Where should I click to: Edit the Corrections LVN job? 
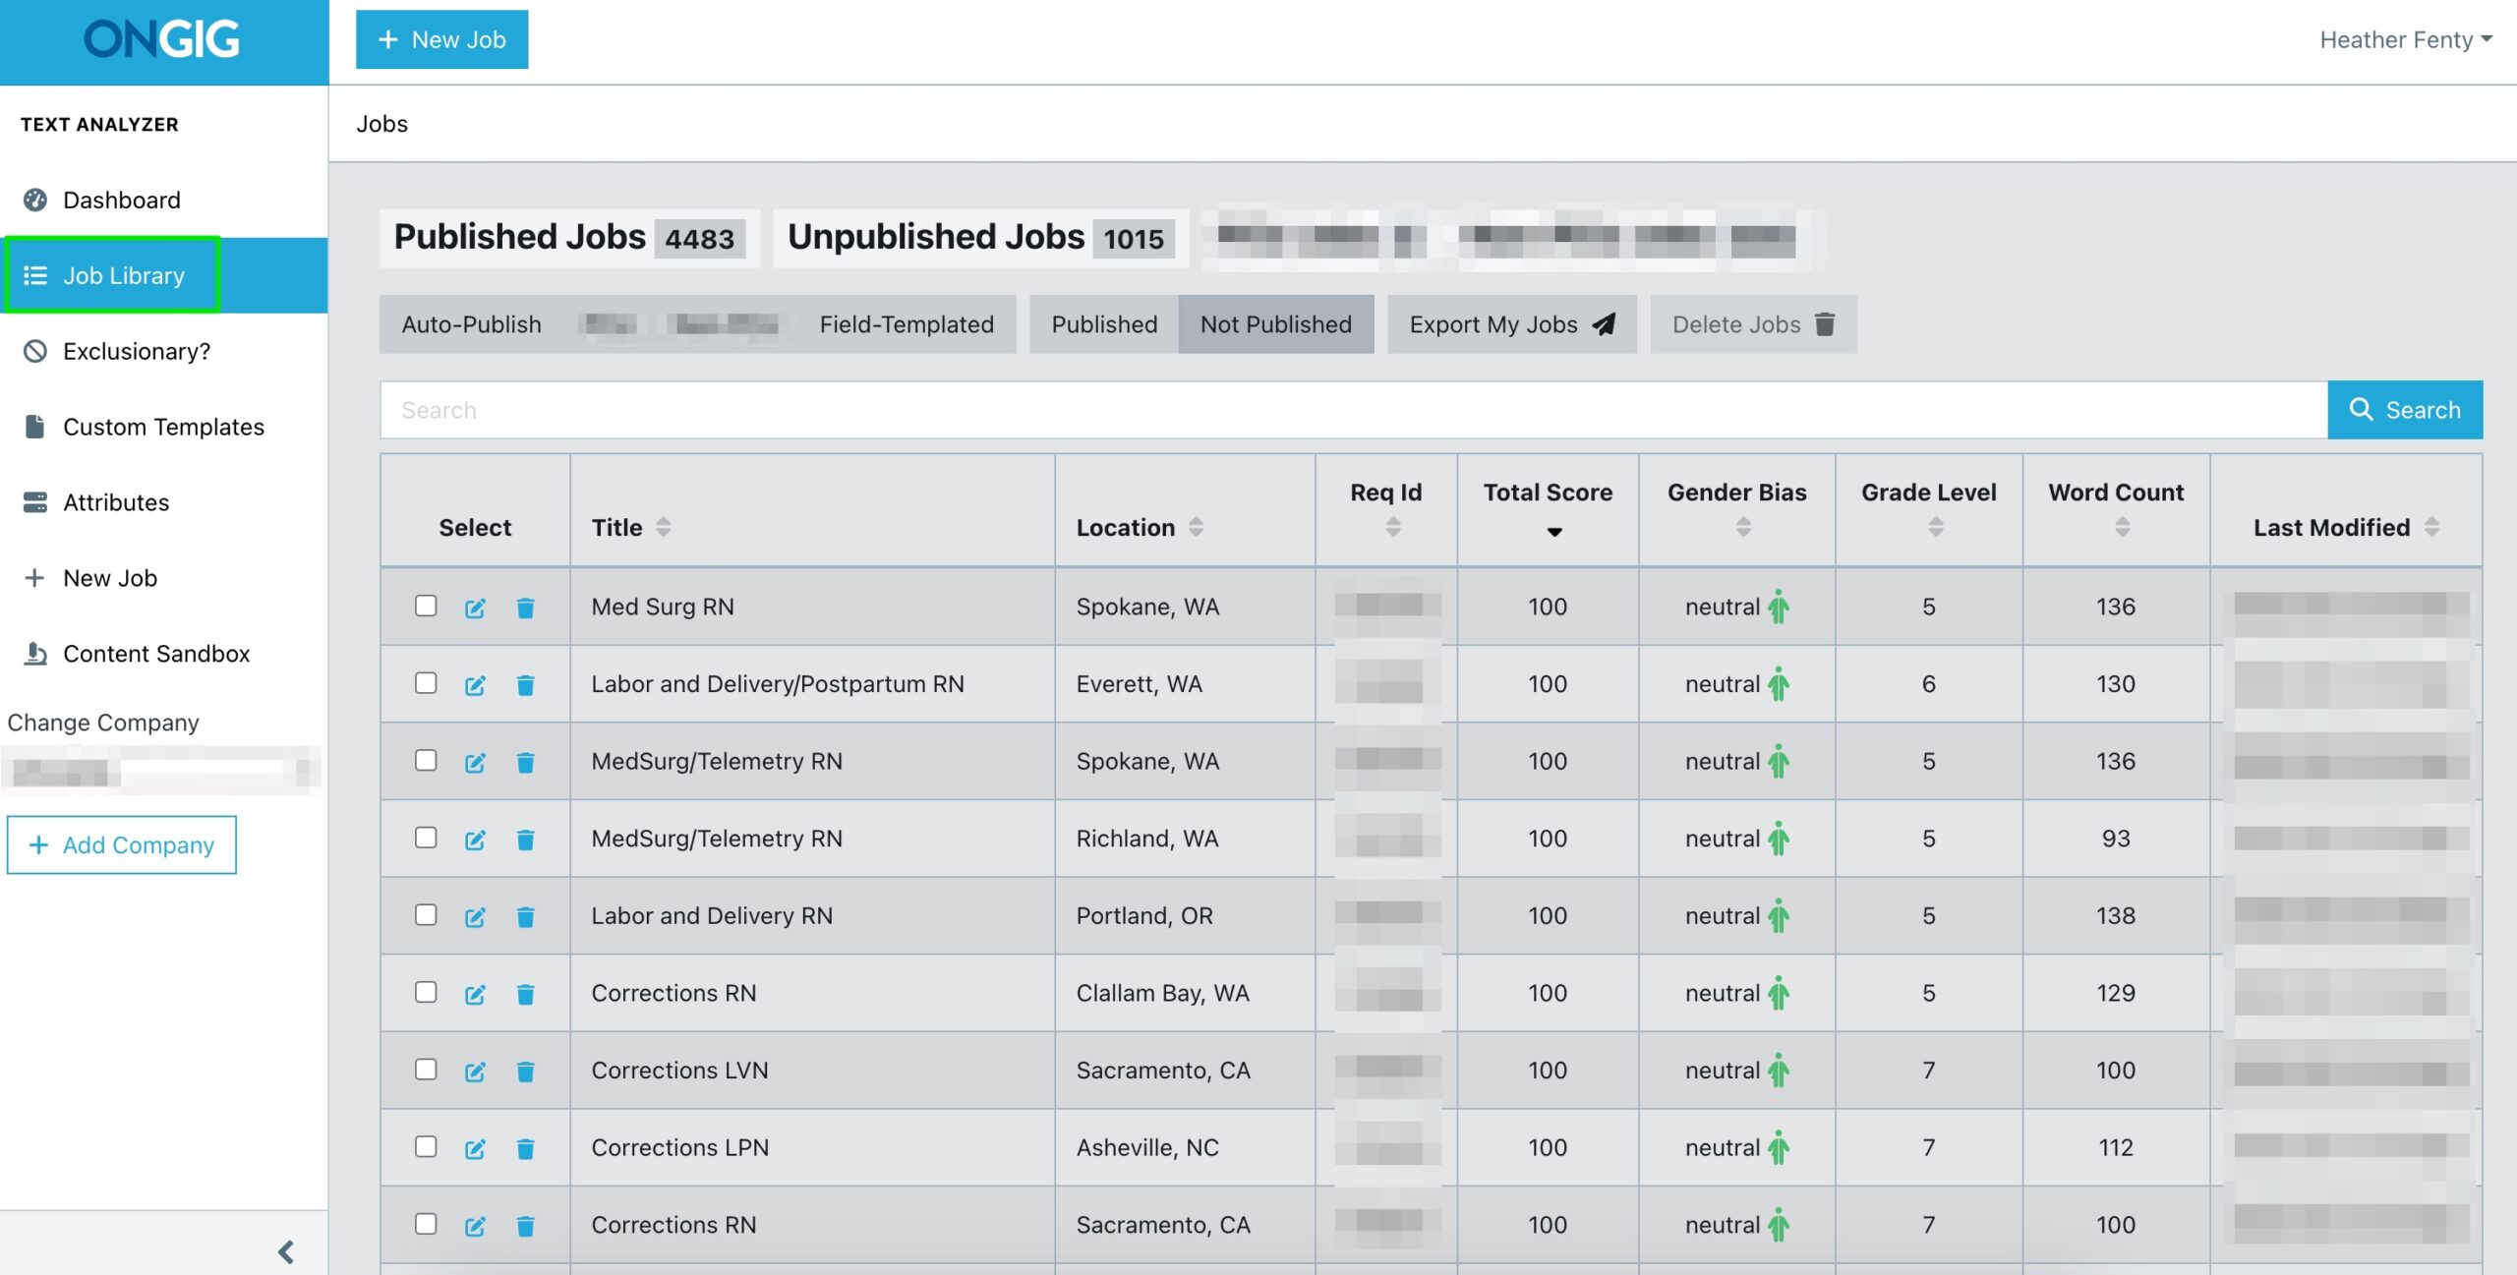point(475,1072)
